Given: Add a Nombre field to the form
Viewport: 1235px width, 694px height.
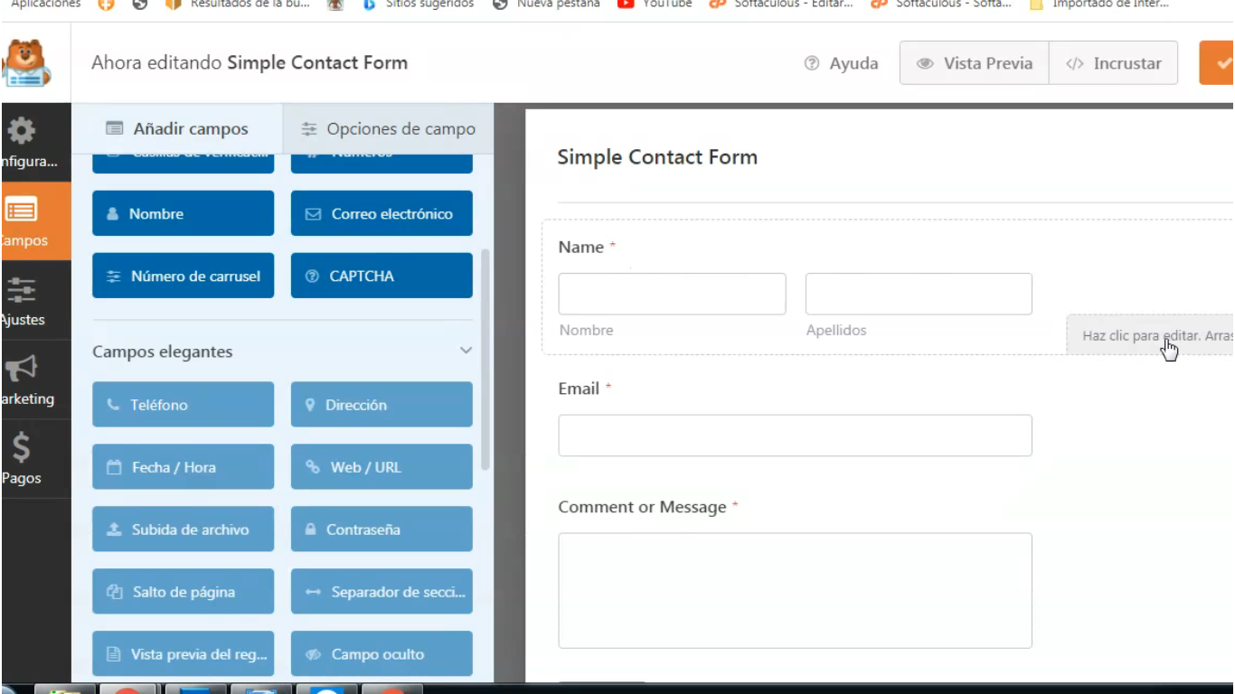Looking at the screenshot, I should tap(183, 213).
